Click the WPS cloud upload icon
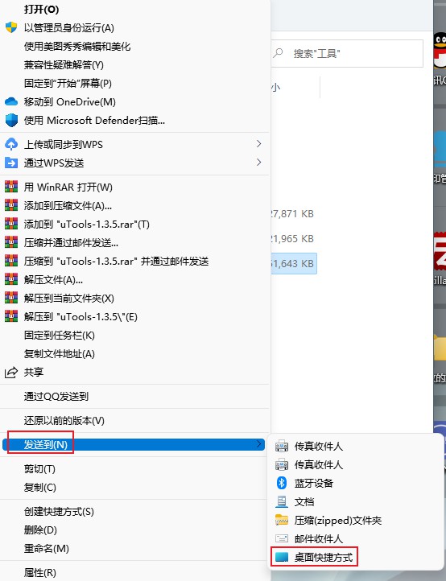Screen dimensions: 446x581 11,144
